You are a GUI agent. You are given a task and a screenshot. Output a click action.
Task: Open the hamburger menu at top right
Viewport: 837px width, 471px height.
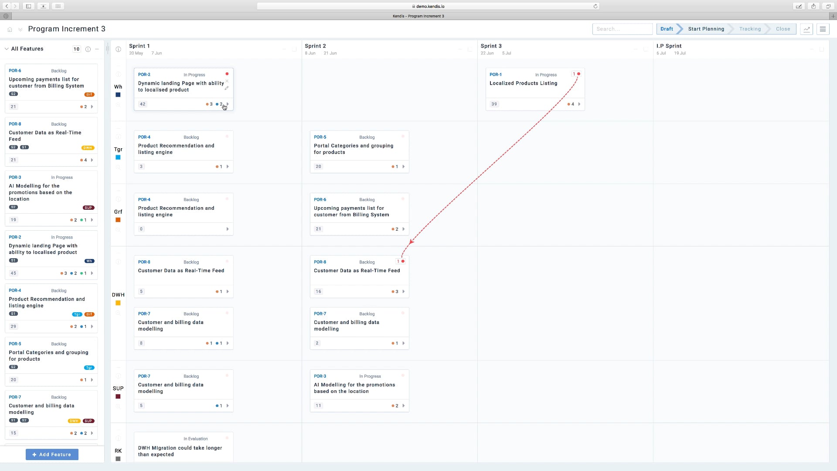tap(823, 29)
